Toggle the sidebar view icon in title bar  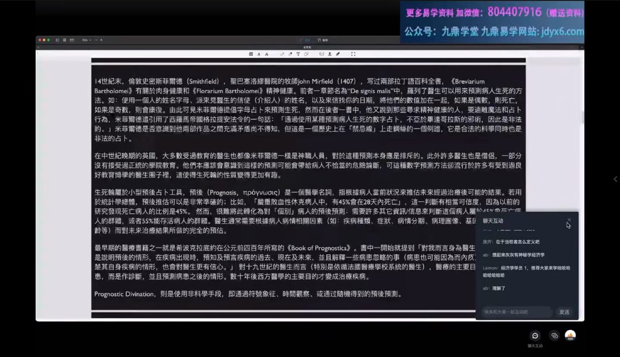click(57, 40)
